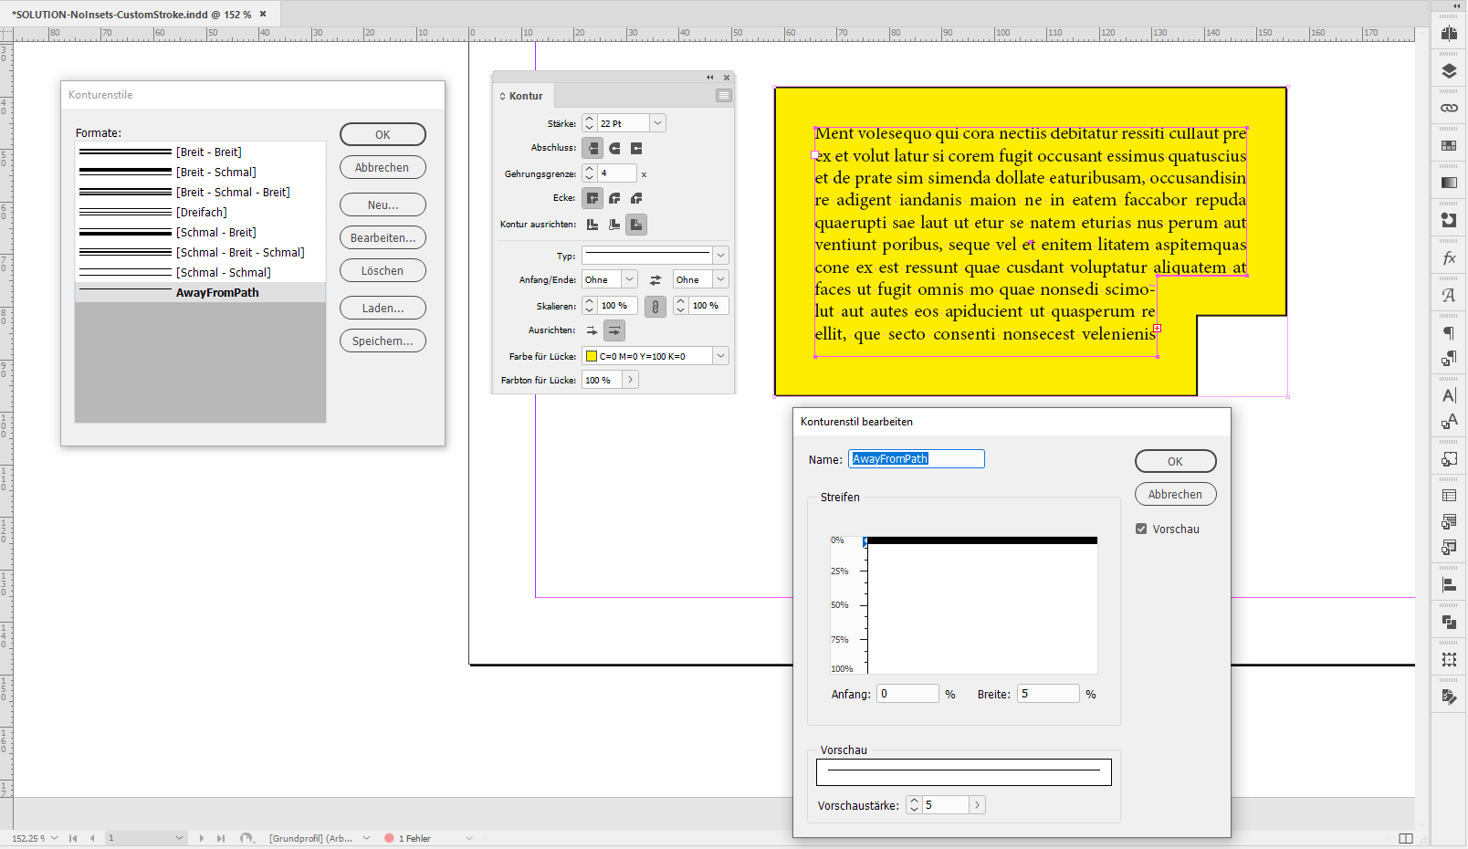Open the Glyphs panel icon

[1449, 294]
